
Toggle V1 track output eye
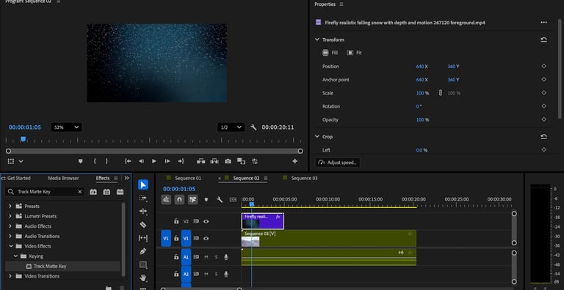[x=206, y=238]
